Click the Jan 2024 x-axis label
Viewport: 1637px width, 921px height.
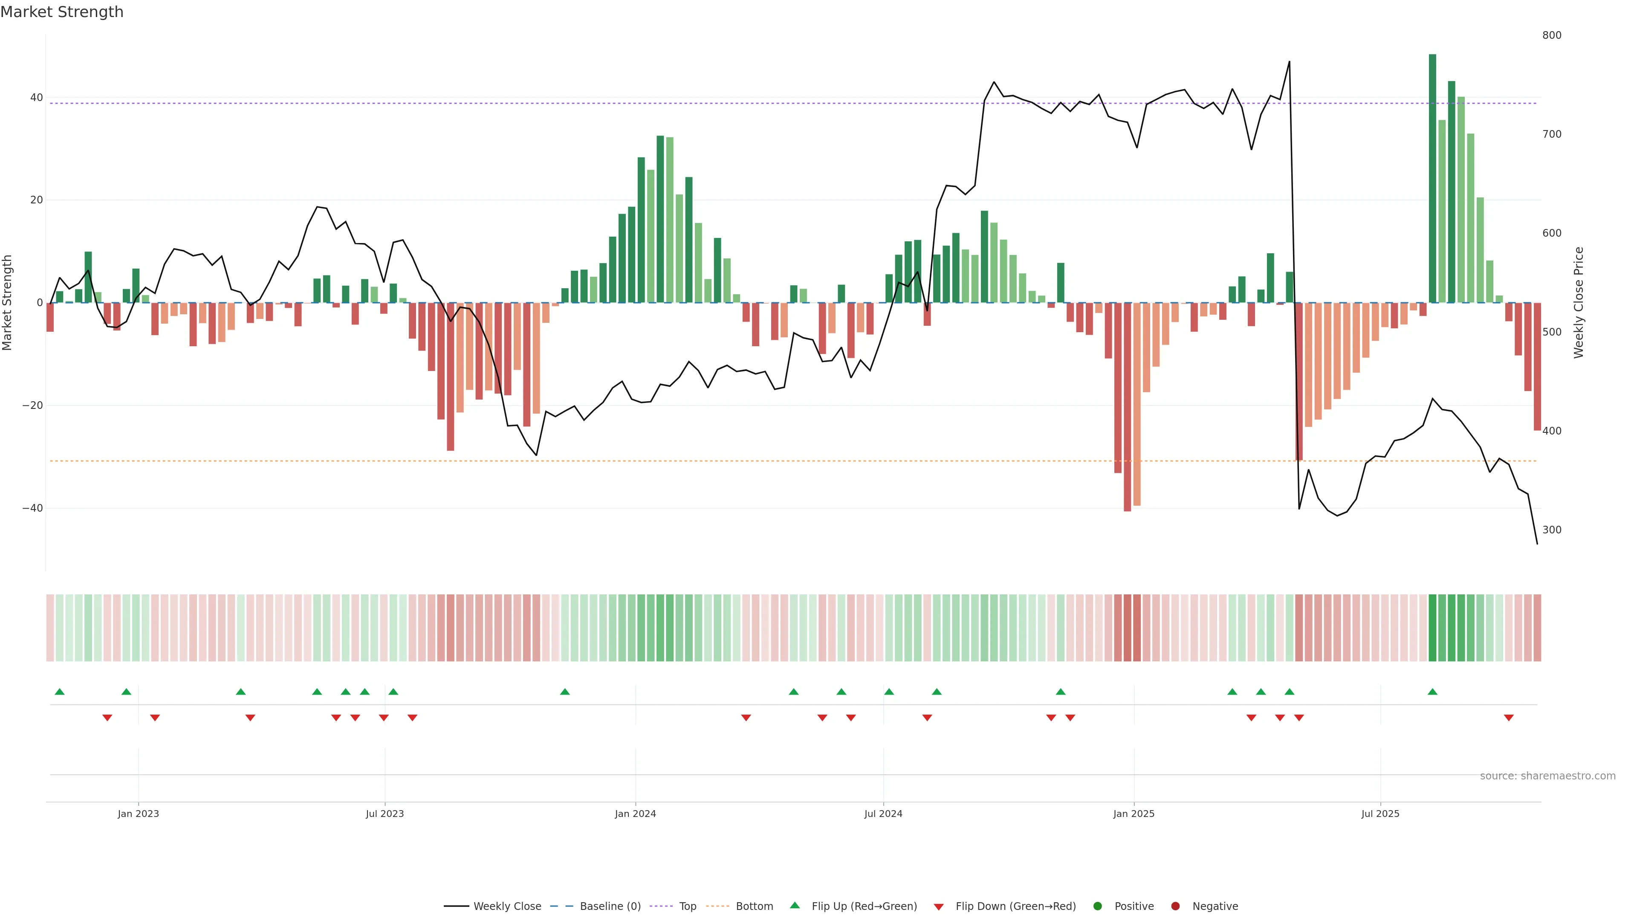[635, 814]
